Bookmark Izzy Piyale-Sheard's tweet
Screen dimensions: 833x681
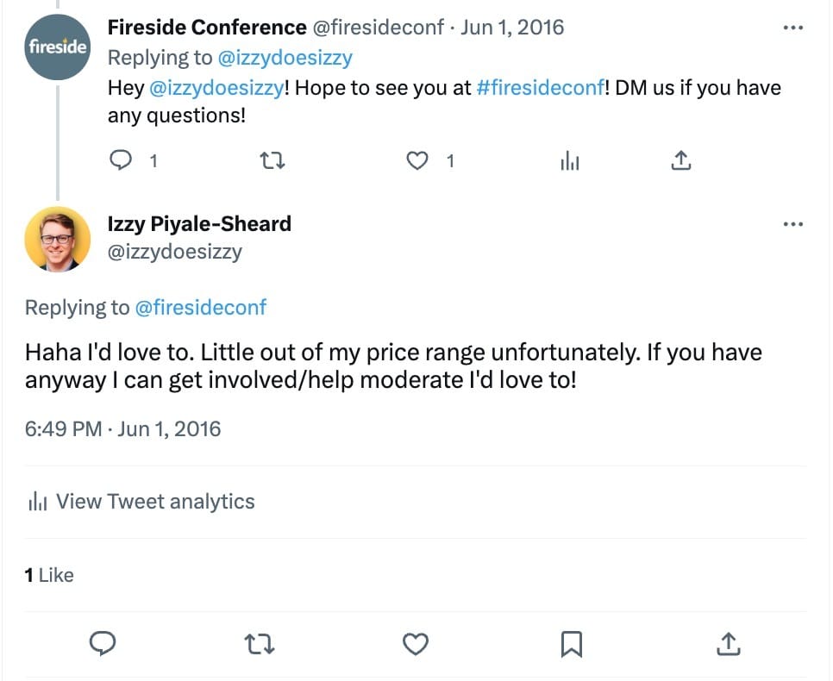[x=572, y=643]
